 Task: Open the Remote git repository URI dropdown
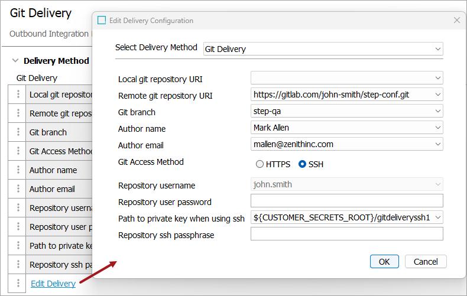pos(437,95)
